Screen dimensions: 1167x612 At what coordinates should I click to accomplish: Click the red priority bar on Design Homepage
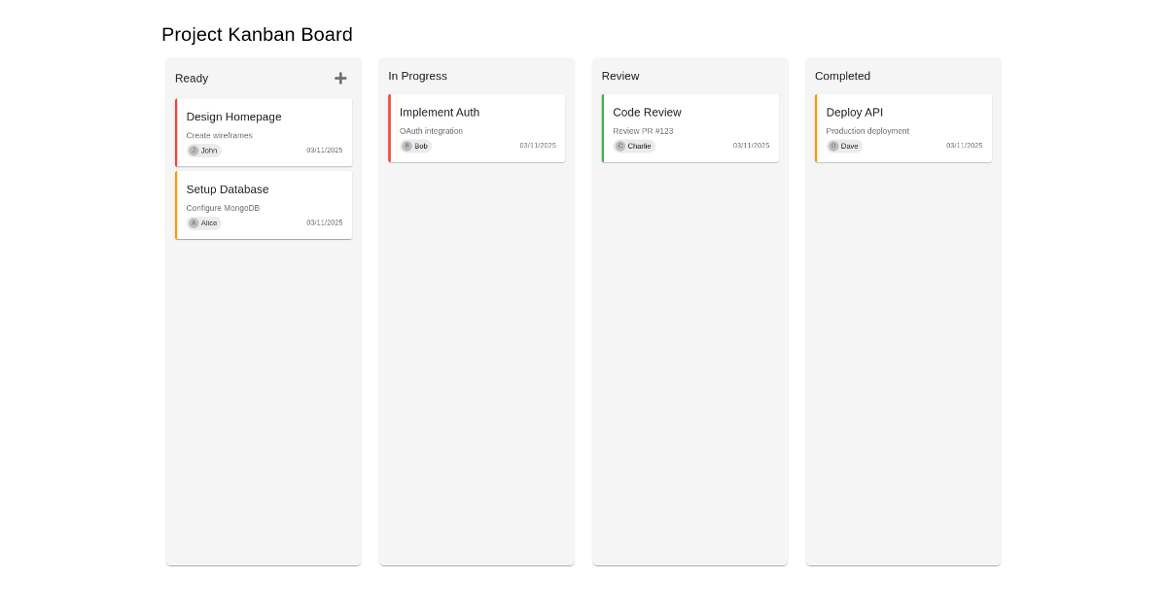(x=177, y=132)
